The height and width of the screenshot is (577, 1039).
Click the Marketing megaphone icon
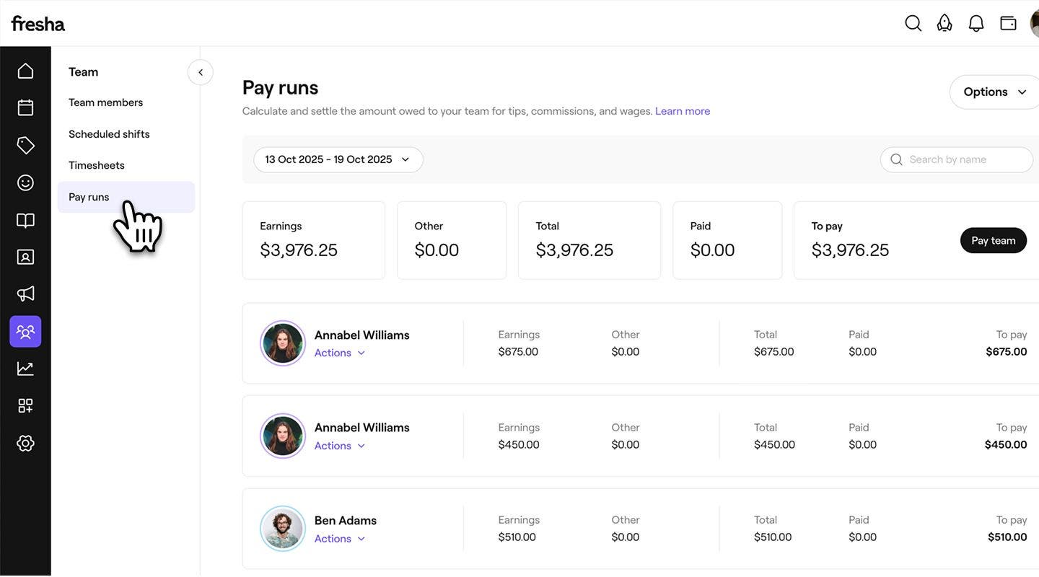point(25,294)
